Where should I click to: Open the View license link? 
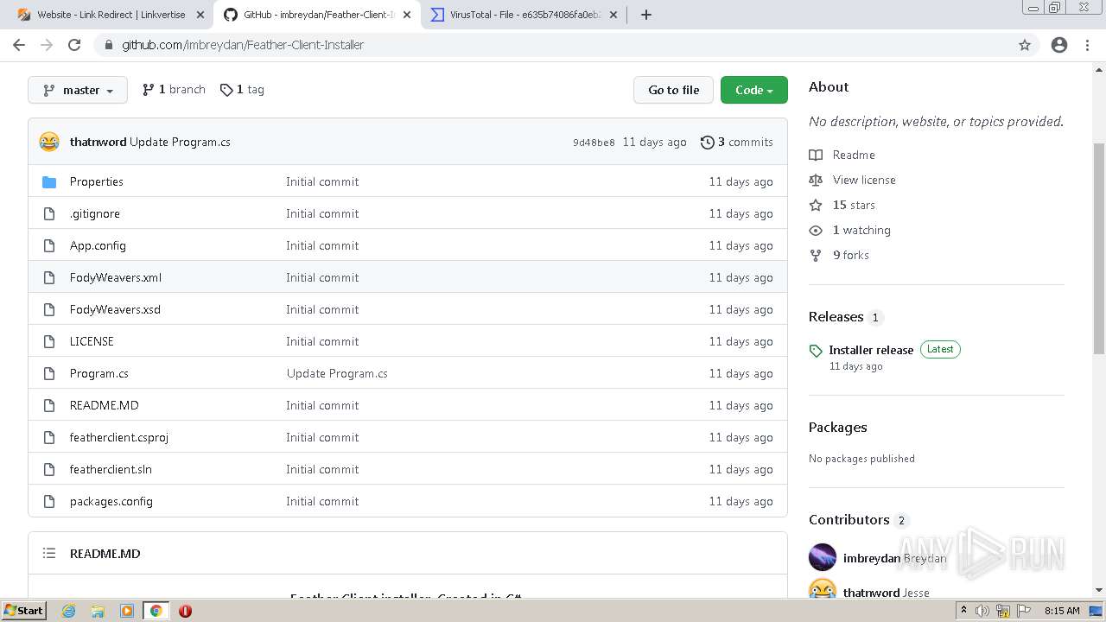tap(864, 180)
